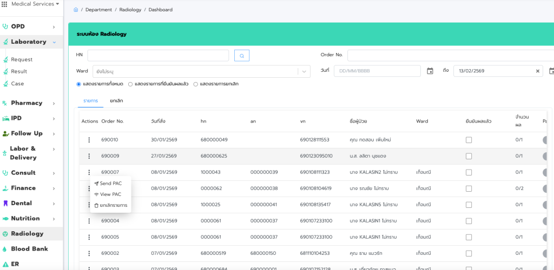Select the show confirmed results radio button

(130, 84)
